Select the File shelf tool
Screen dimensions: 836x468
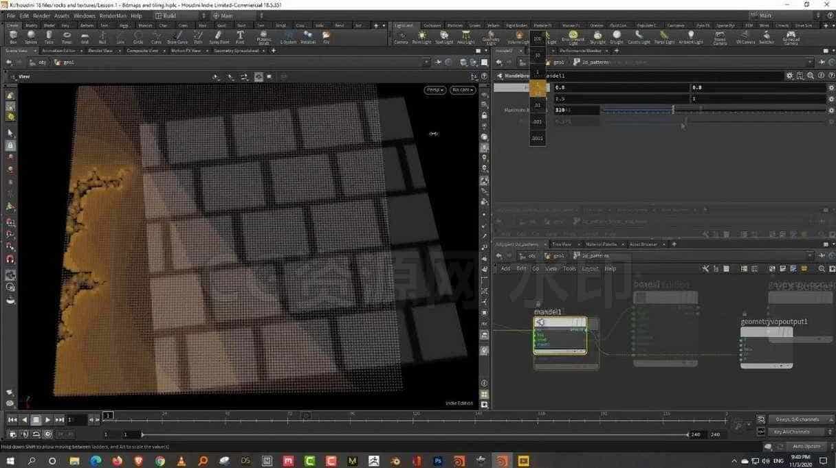(327, 36)
